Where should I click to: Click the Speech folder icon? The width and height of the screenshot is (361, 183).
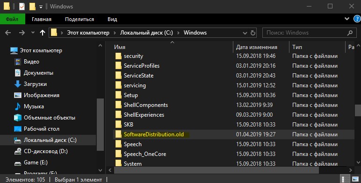[x=118, y=144]
